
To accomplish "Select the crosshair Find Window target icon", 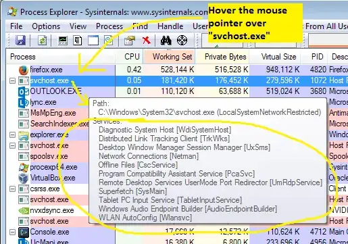I will point(182,41).
